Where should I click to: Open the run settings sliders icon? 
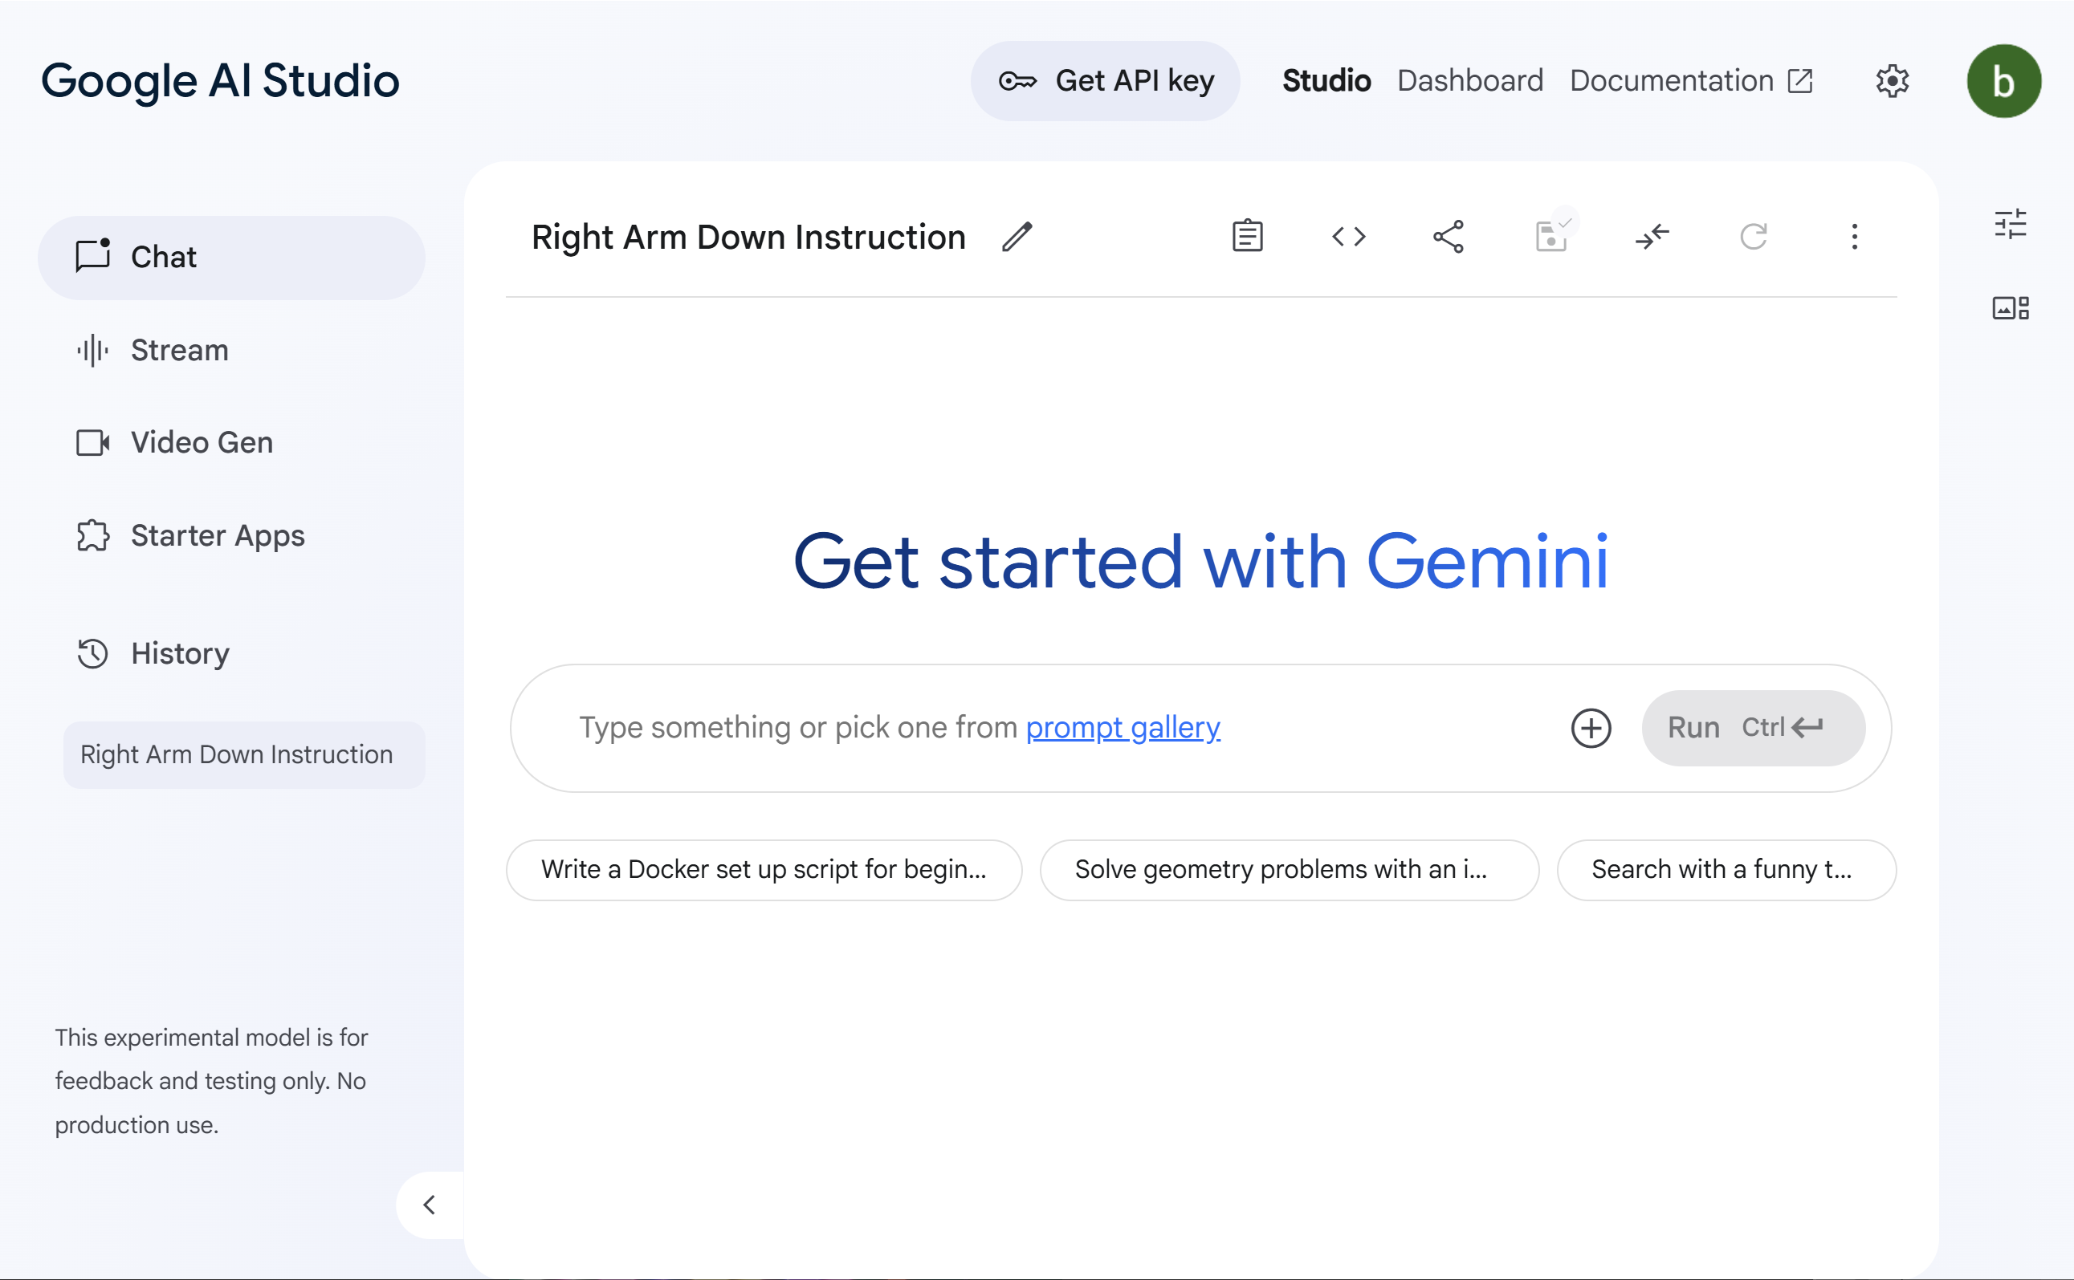2011,225
